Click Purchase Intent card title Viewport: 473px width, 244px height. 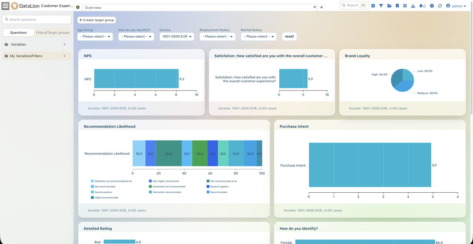point(294,126)
